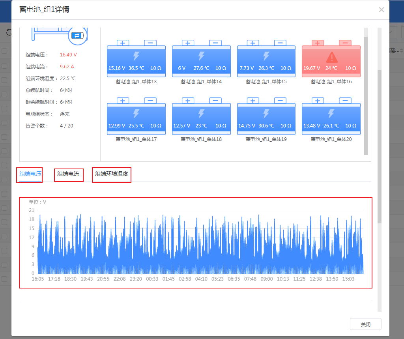The image size is (404, 339).
Task: Click 组端电压 value 16.49 V
Action: [68, 54]
